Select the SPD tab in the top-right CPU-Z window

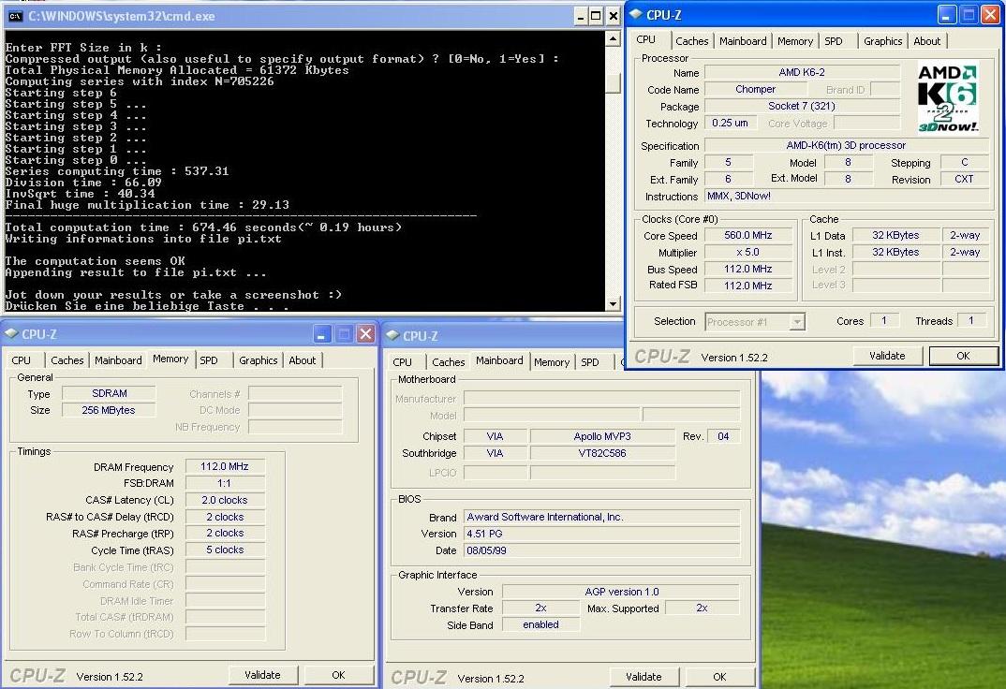[x=834, y=41]
